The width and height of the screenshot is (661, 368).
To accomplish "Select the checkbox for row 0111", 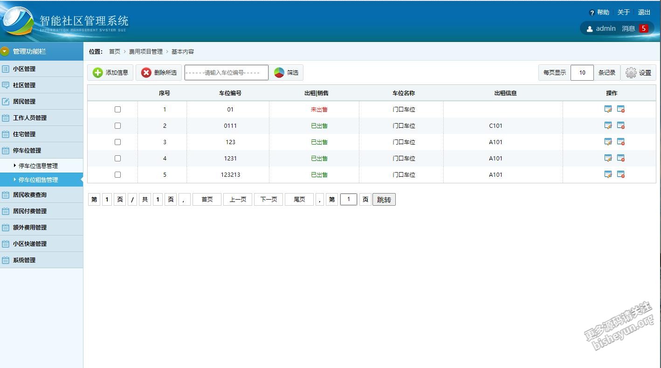I will point(117,125).
